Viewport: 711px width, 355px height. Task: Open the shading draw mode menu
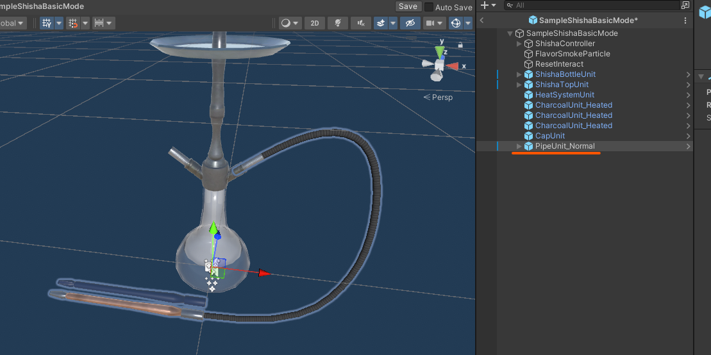tap(290, 23)
